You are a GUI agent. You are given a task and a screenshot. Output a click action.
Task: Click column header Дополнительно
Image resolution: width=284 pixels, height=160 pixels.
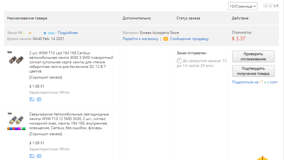(x=137, y=18)
